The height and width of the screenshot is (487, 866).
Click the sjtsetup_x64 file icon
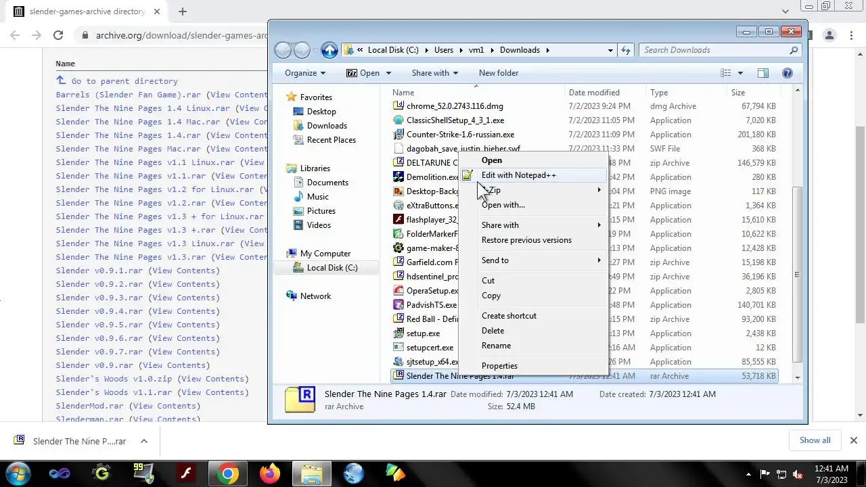398,361
